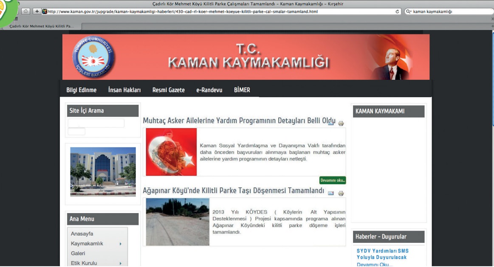Go to the Resmi Gazete menu item
494x267 pixels.
coord(168,90)
